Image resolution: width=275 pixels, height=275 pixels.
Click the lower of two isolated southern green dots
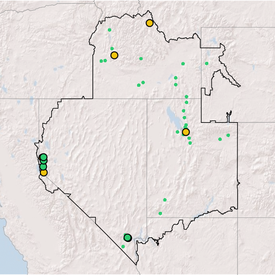tap(160, 213)
